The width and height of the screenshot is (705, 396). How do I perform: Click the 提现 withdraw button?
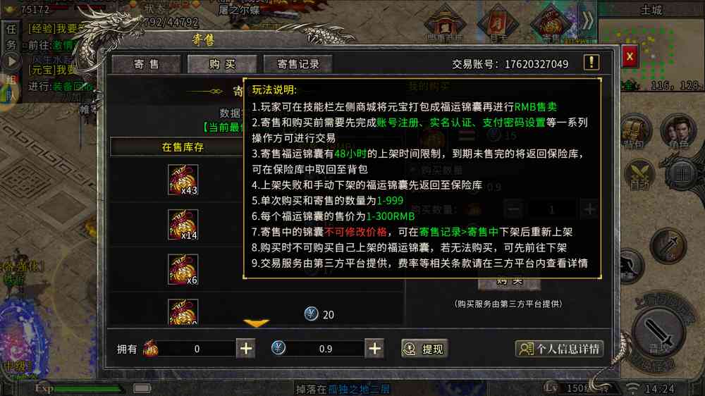(x=424, y=349)
